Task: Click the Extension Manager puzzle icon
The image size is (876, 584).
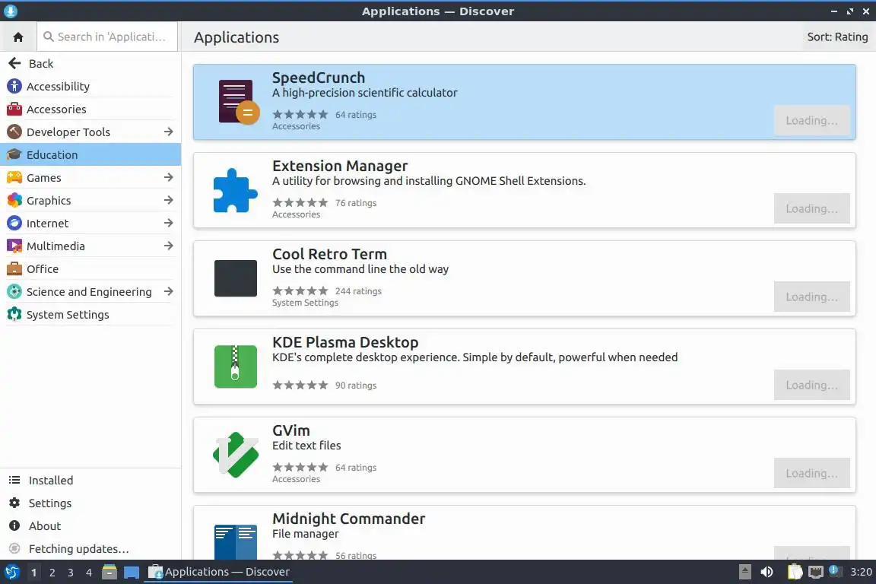Action: click(235, 190)
